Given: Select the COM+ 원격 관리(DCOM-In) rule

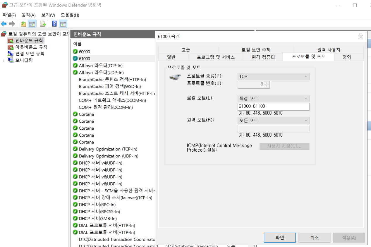Looking at the screenshot, I should pos(106,107).
